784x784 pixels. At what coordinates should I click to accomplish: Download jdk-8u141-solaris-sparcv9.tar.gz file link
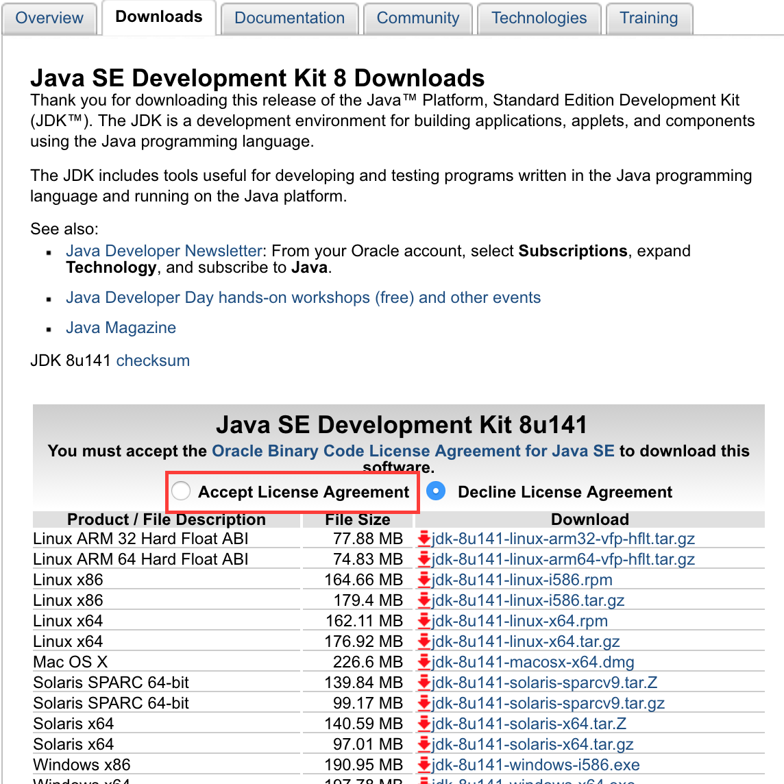(548, 702)
